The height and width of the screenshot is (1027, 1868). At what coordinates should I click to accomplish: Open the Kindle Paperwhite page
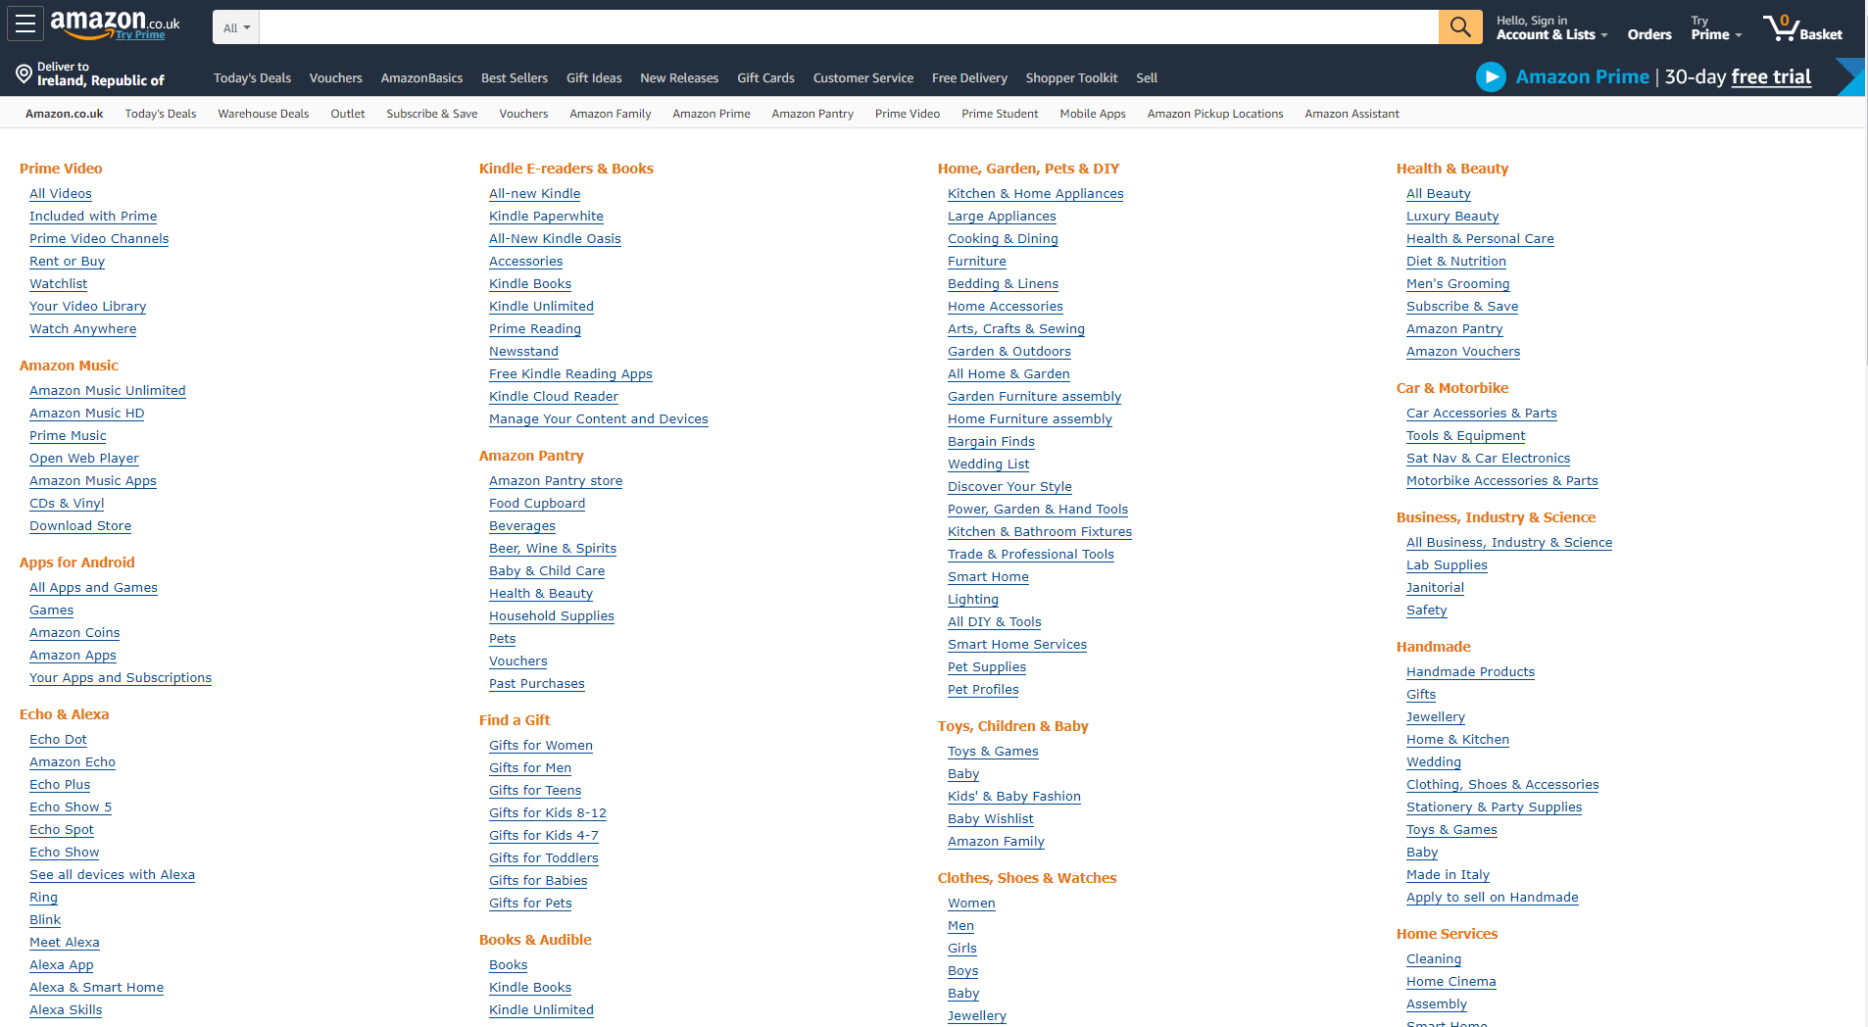pyautogui.click(x=546, y=216)
